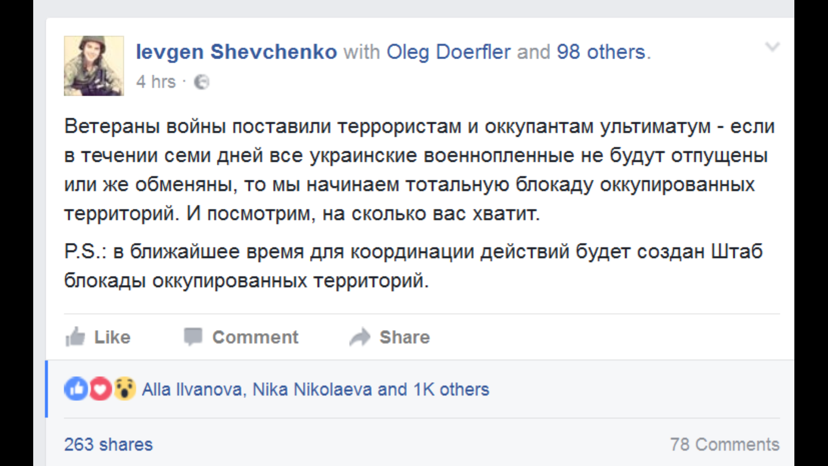Open the post options chevron menu

[772, 46]
